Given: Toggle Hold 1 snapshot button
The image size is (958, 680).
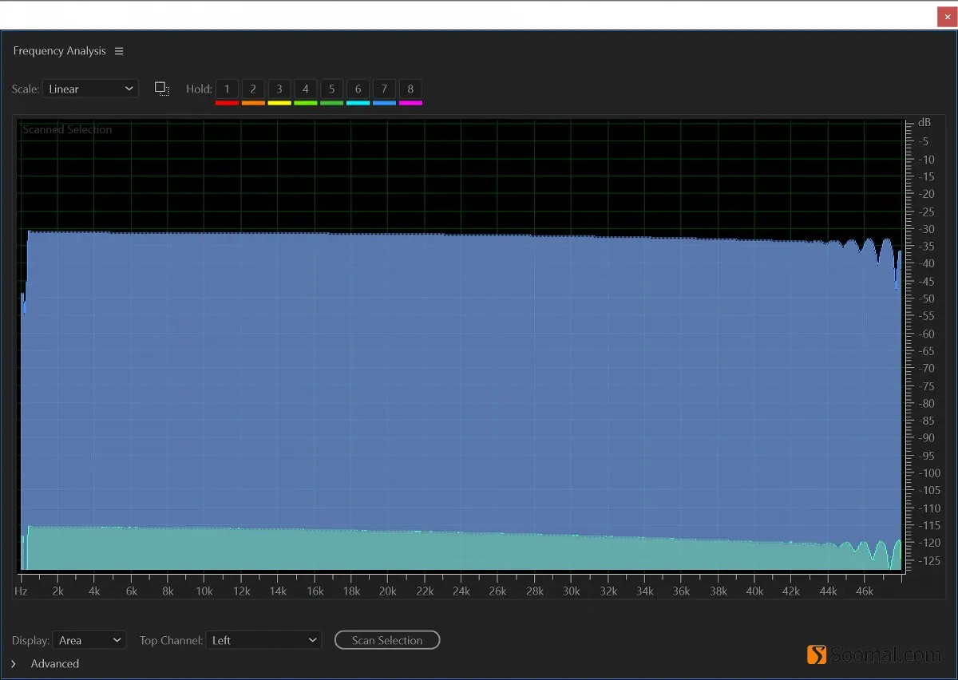Looking at the screenshot, I should point(227,89).
